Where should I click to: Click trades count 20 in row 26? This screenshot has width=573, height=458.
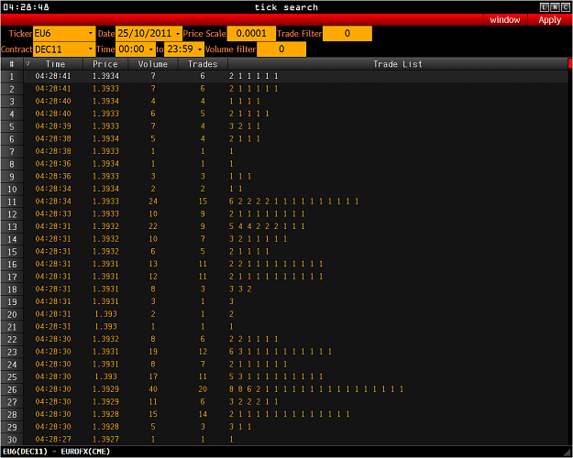[x=203, y=389]
